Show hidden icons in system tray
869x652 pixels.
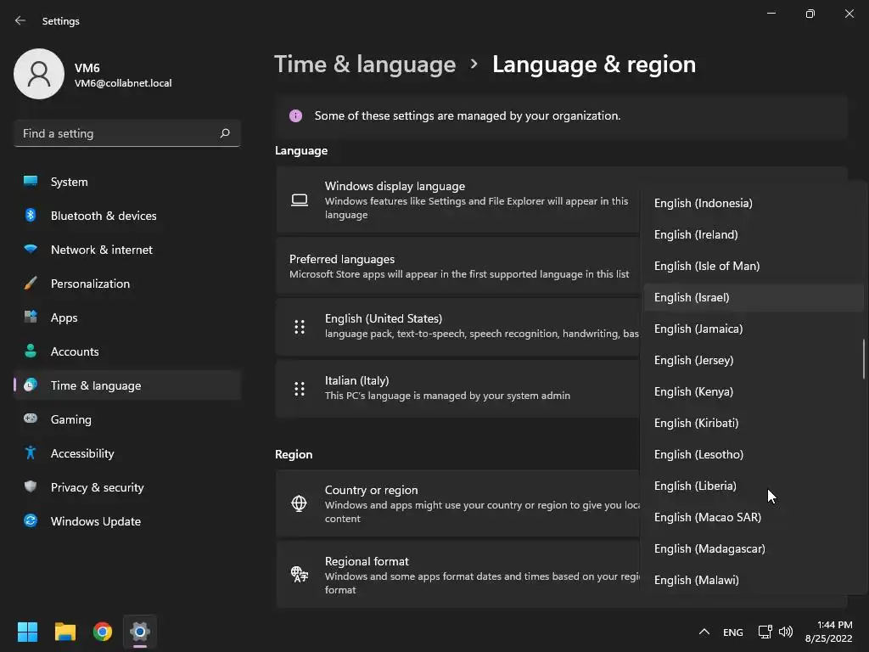704,632
